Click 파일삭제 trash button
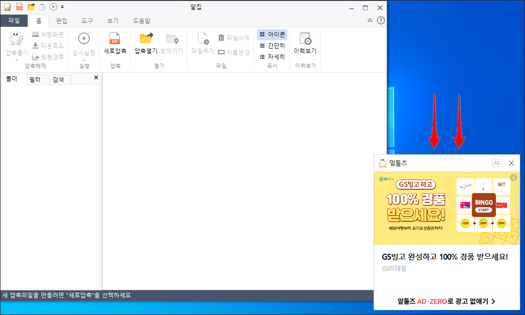 point(234,38)
